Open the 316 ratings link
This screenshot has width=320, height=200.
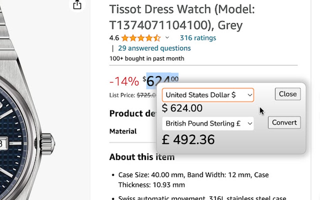coord(198,38)
